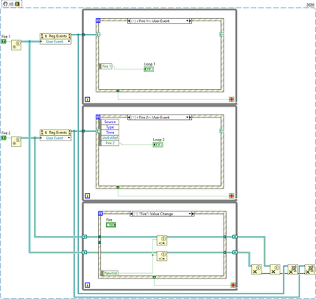Click the first loop's iteration terminal
Image resolution: width=316 pixels, height=299 pixels.
[x=88, y=99]
